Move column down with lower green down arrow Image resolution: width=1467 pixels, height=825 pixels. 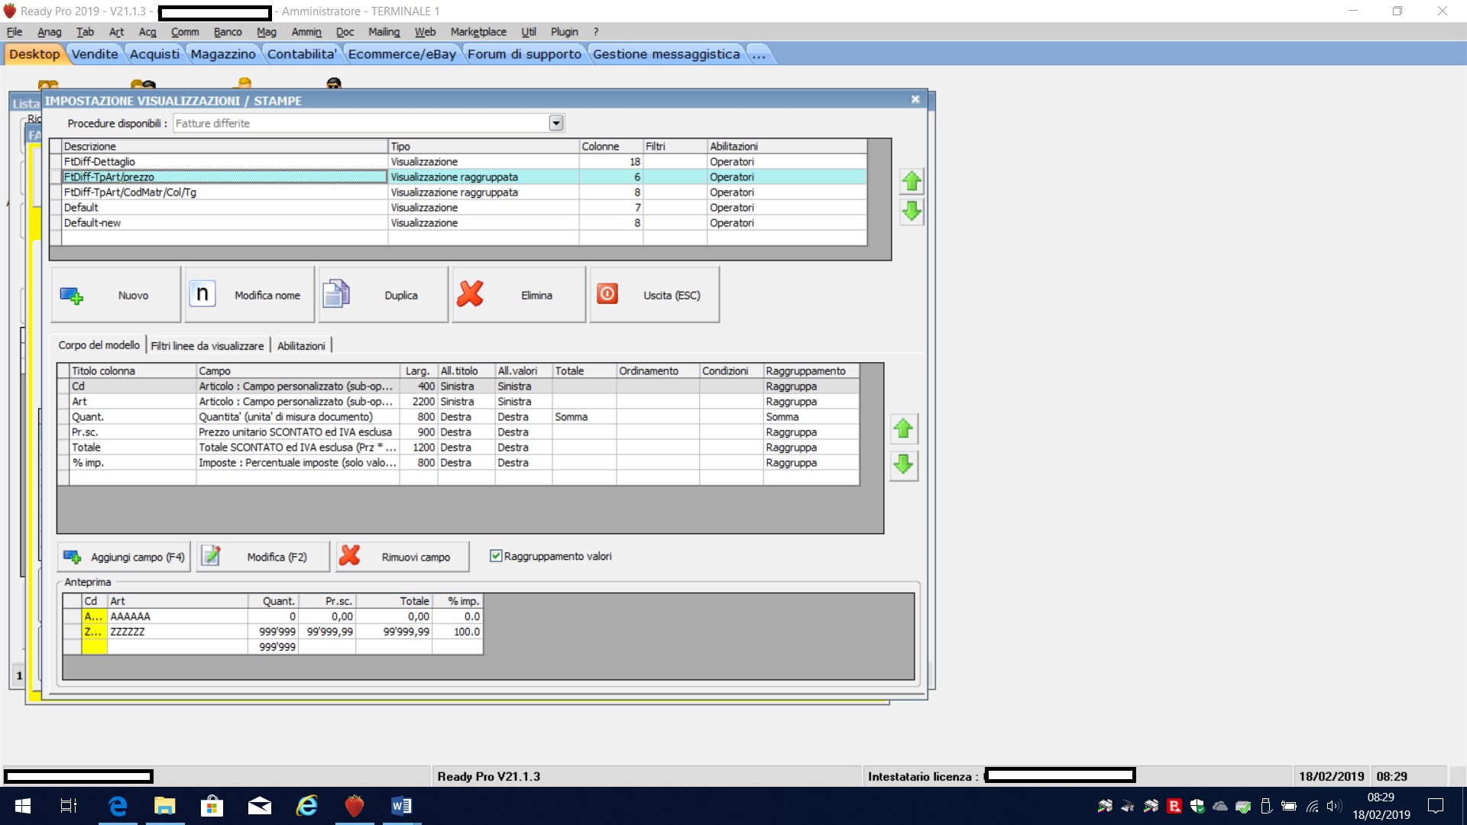[x=904, y=464]
